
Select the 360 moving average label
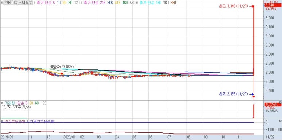point(173,3)
